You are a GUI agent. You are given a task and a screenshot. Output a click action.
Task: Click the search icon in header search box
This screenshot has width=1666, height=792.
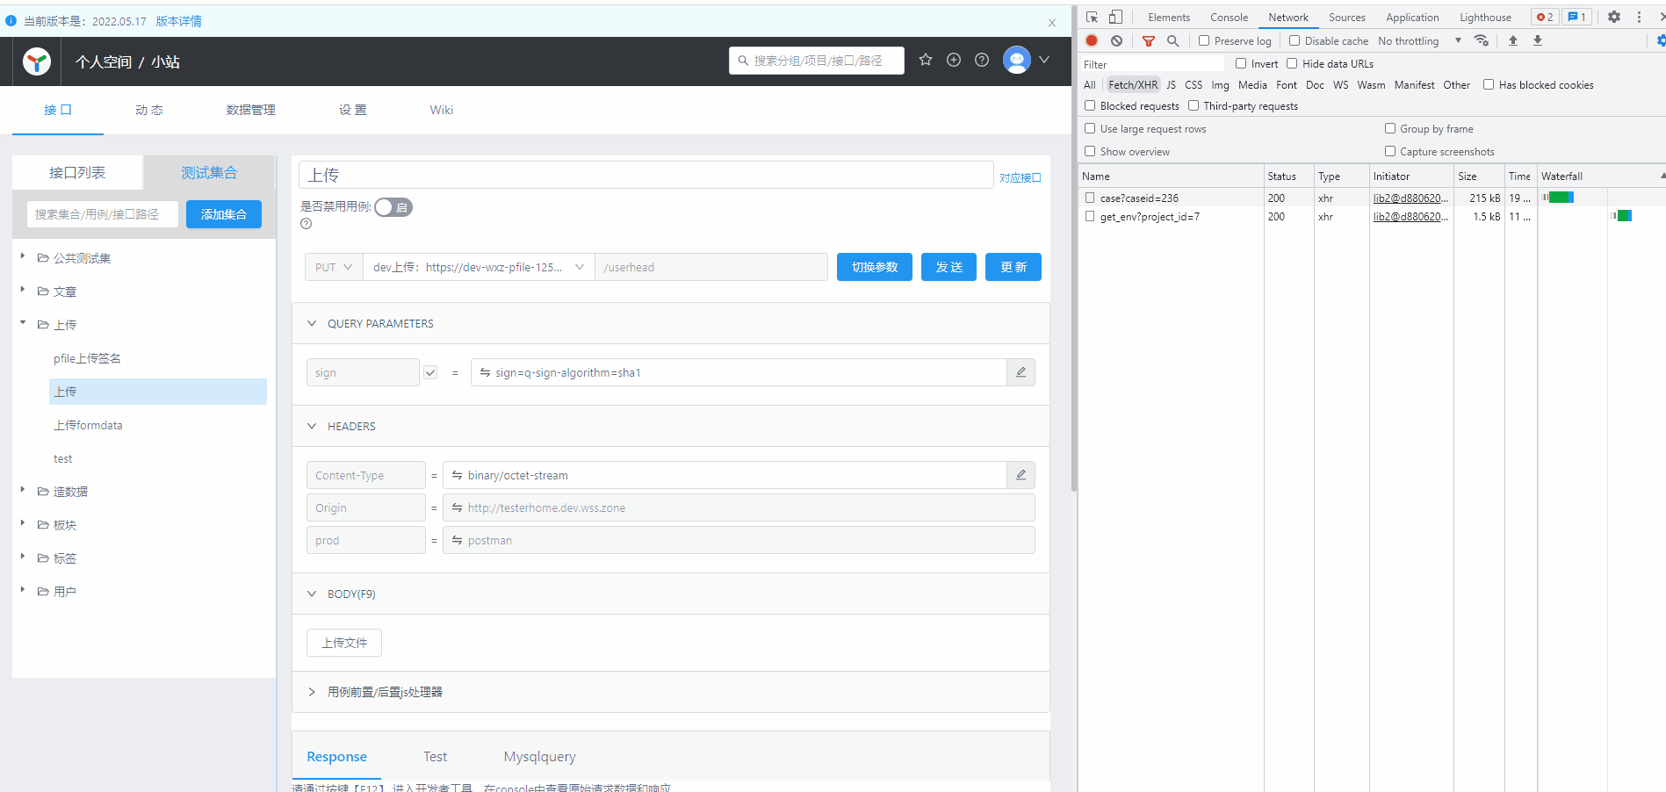pyautogui.click(x=743, y=61)
